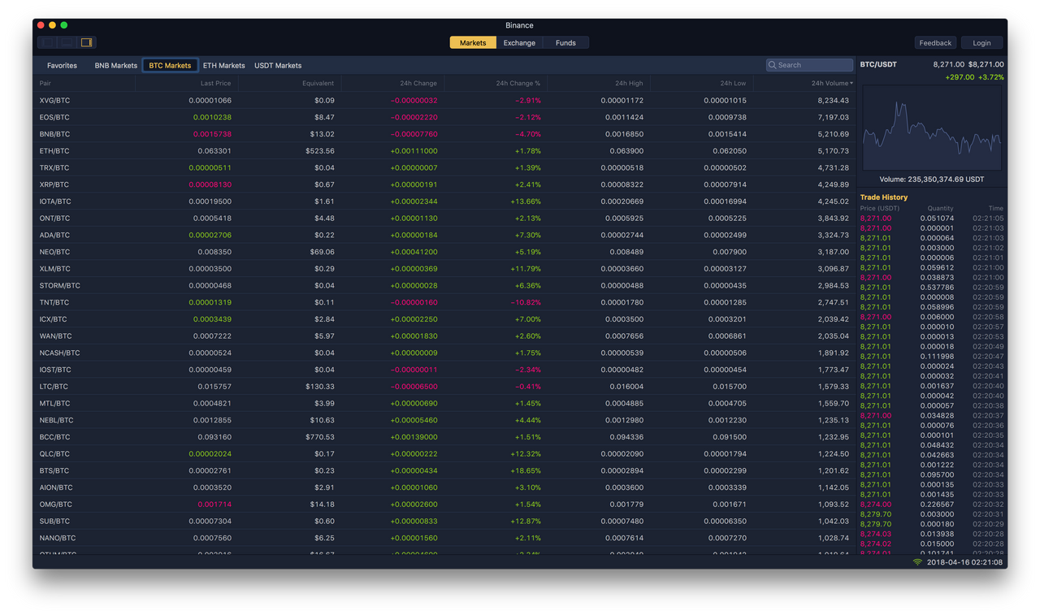
Task: Open the ETH/BTC market row
Action: pos(444,151)
